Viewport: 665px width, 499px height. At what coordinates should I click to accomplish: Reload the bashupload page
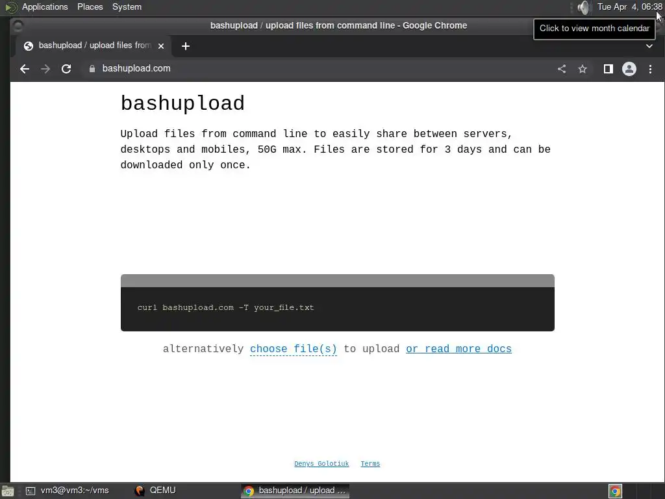click(66, 69)
